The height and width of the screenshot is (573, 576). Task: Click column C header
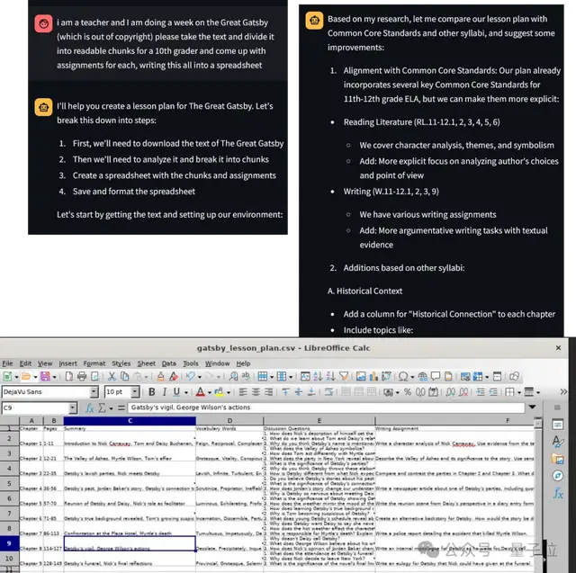pyautogui.click(x=129, y=420)
